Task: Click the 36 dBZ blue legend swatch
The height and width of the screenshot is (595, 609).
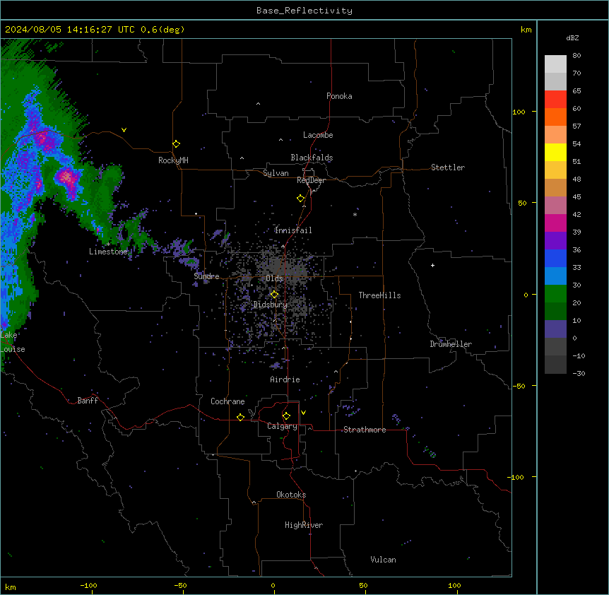Action: tap(555, 258)
